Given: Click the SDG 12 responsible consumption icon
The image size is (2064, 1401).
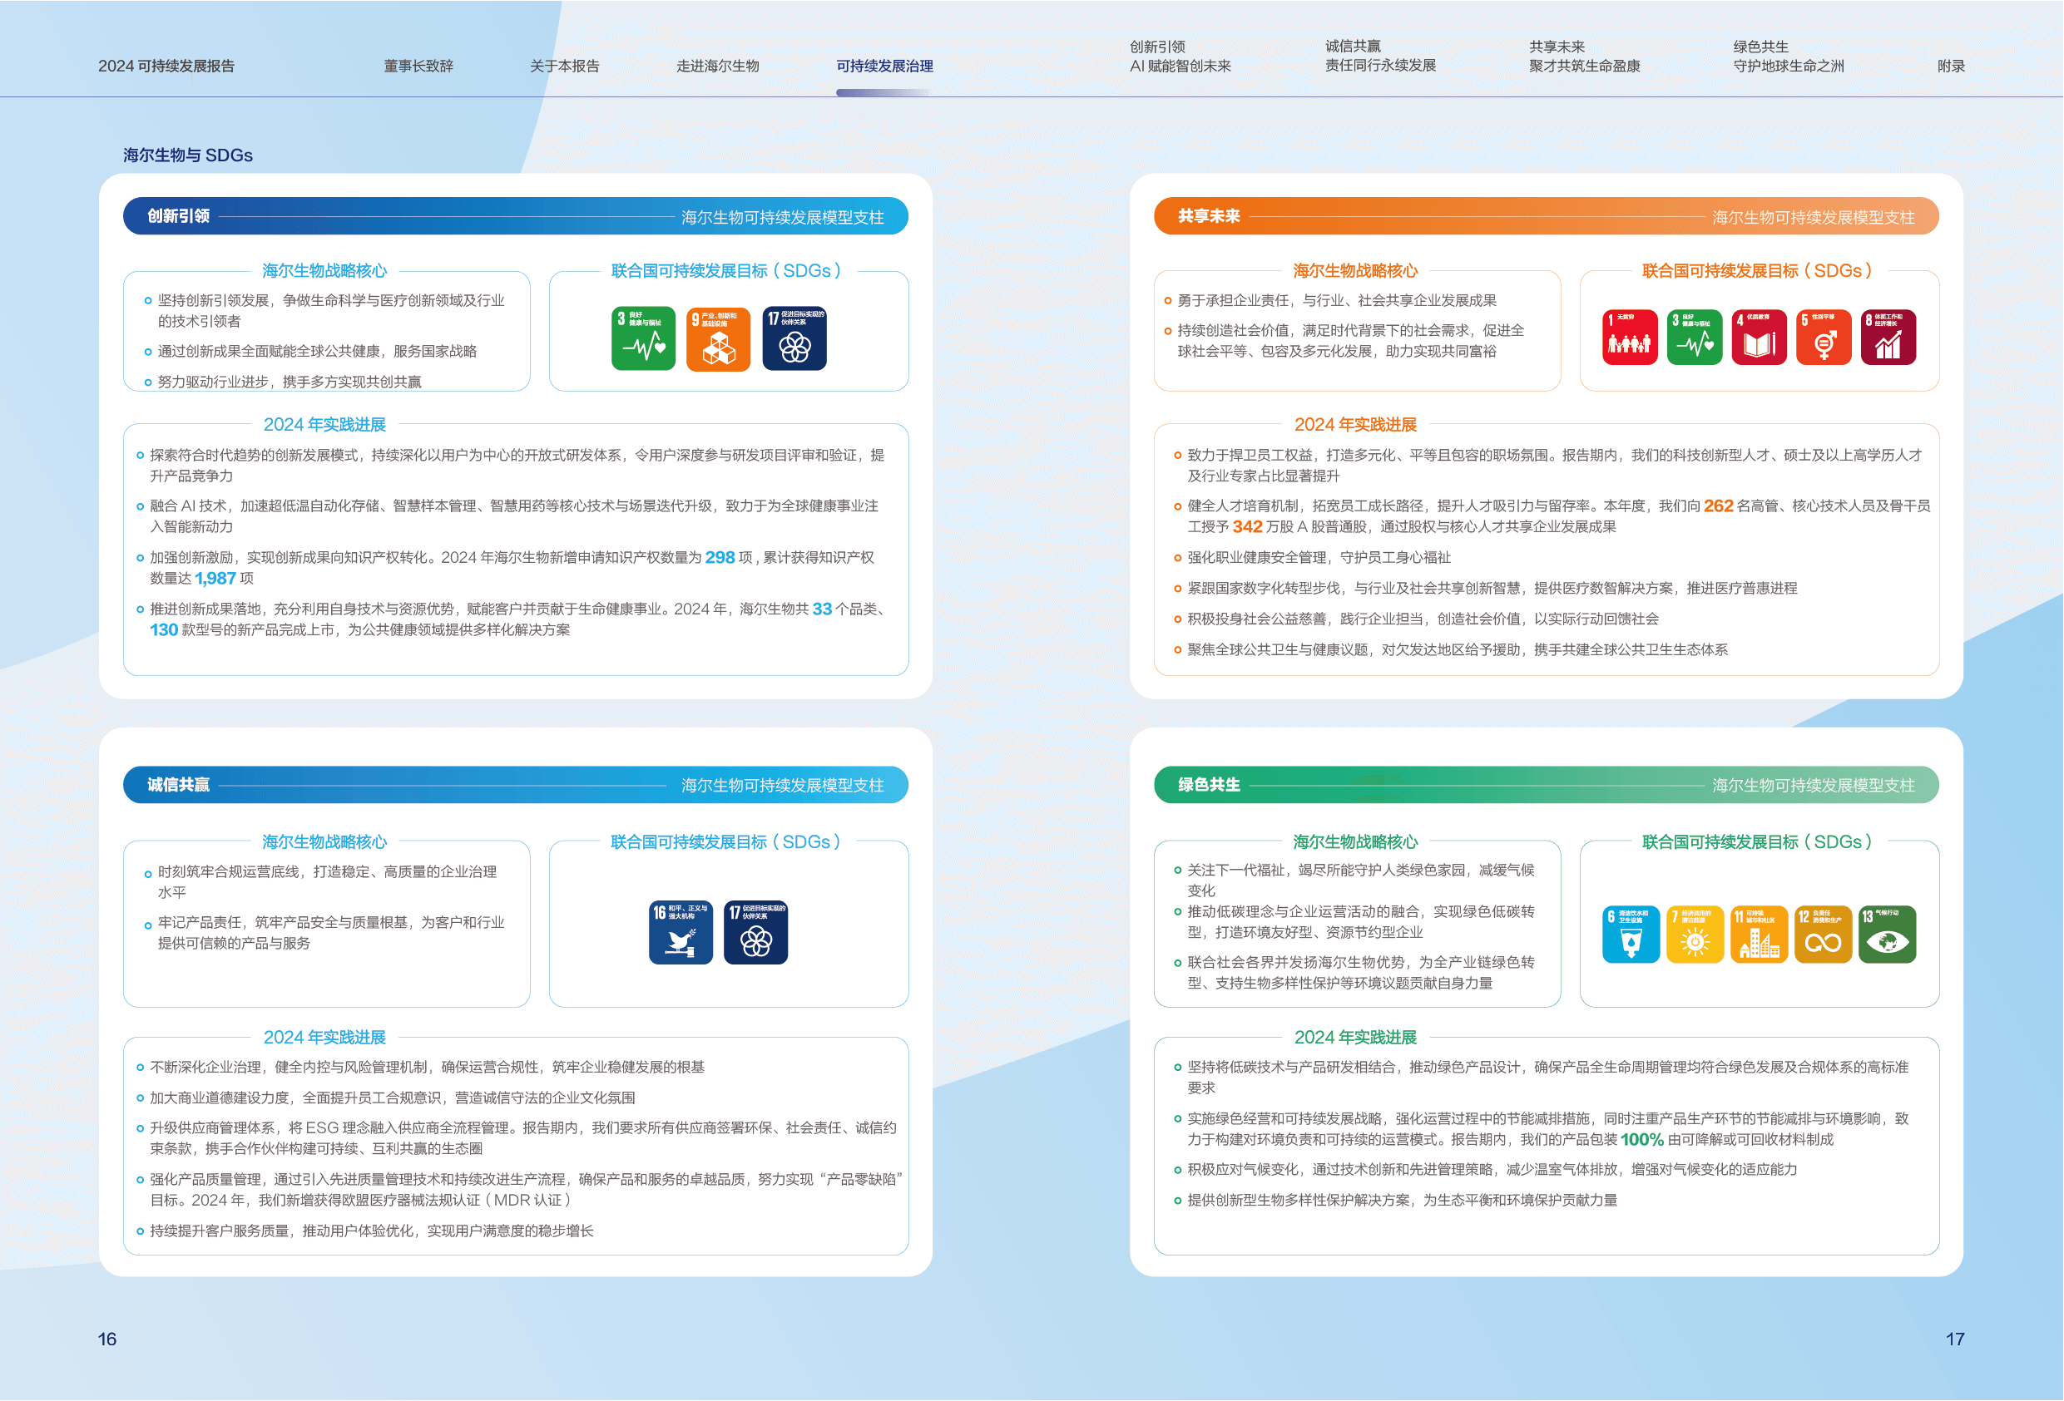Looking at the screenshot, I should point(1823,934).
